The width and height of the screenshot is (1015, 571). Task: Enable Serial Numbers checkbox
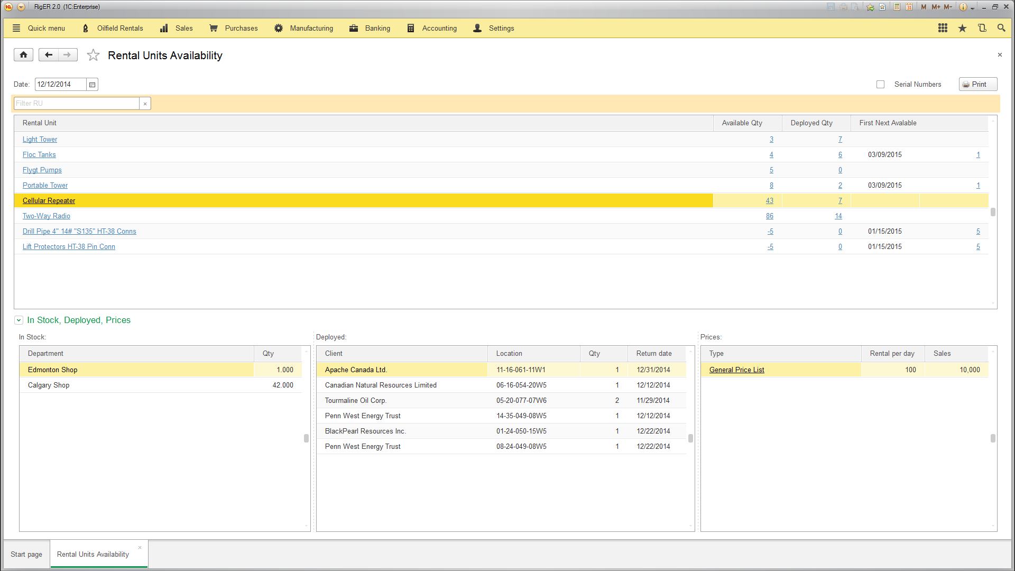[880, 85]
